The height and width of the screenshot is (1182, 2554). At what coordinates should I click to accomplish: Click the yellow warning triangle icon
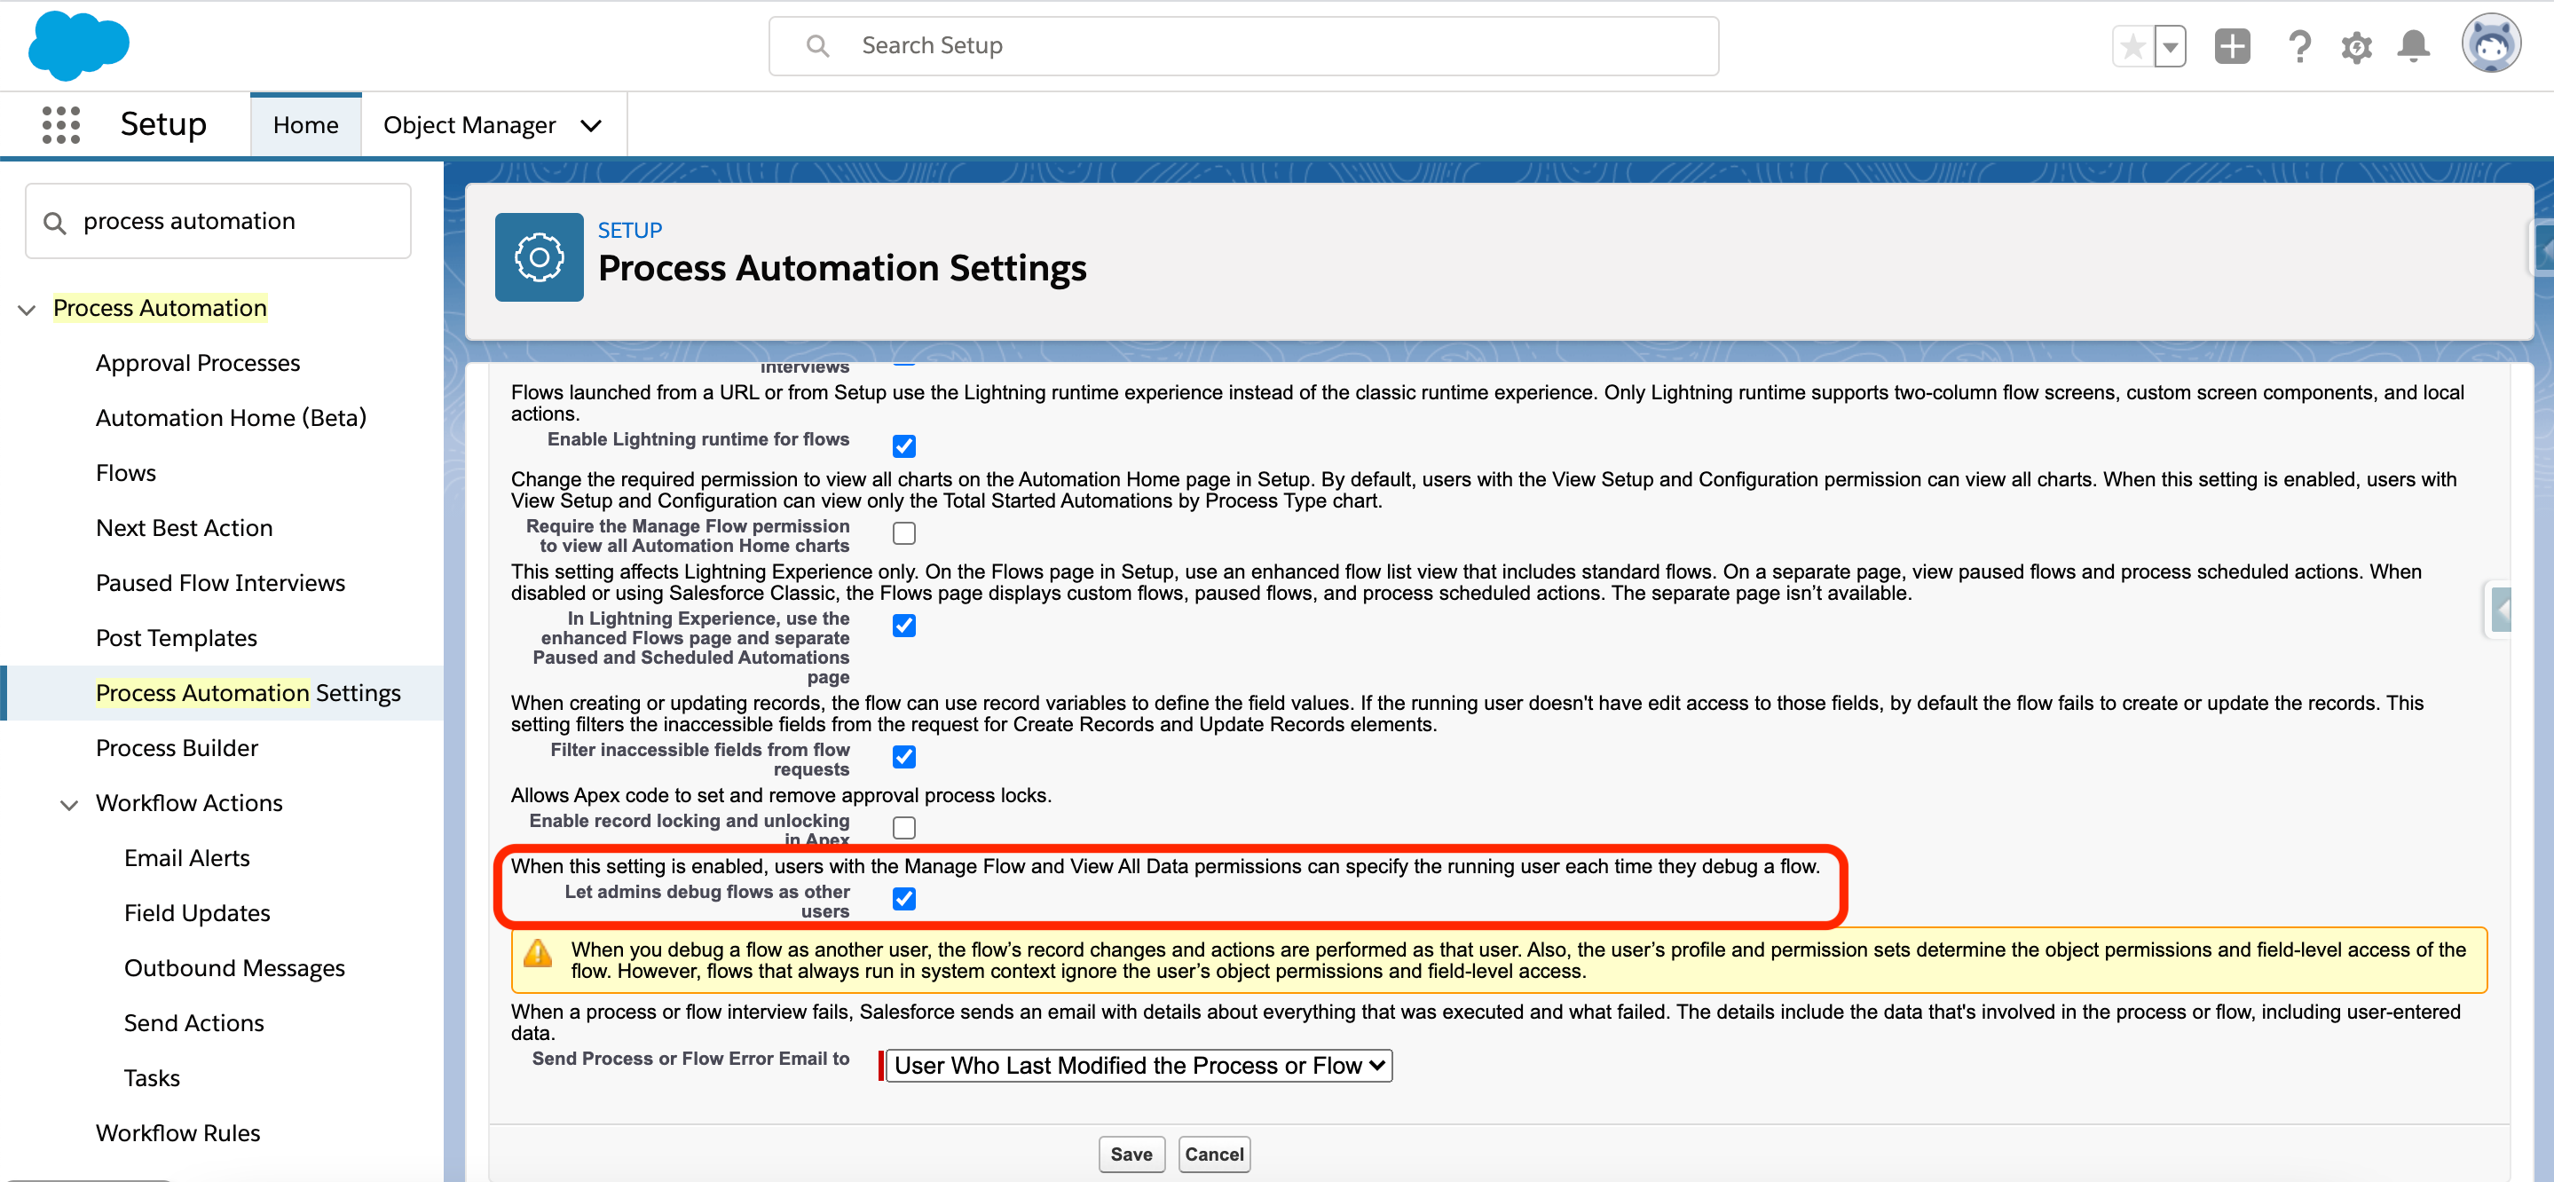[538, 954]
